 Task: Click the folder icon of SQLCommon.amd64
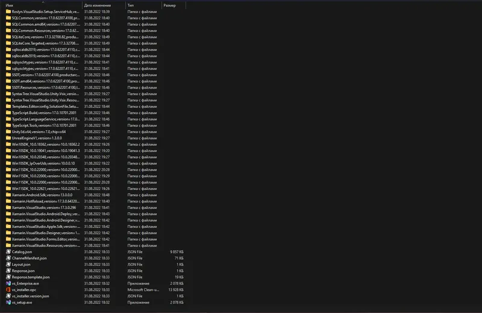8,24
